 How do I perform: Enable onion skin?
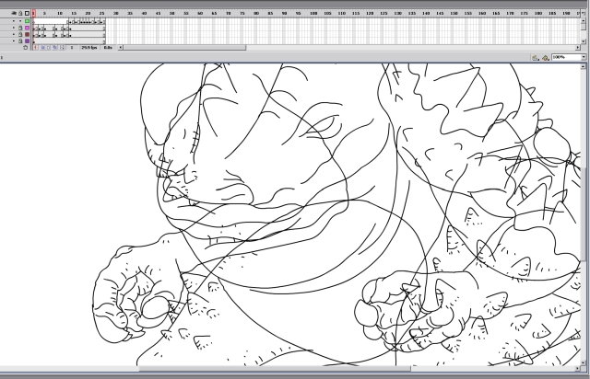coord(43,47)
